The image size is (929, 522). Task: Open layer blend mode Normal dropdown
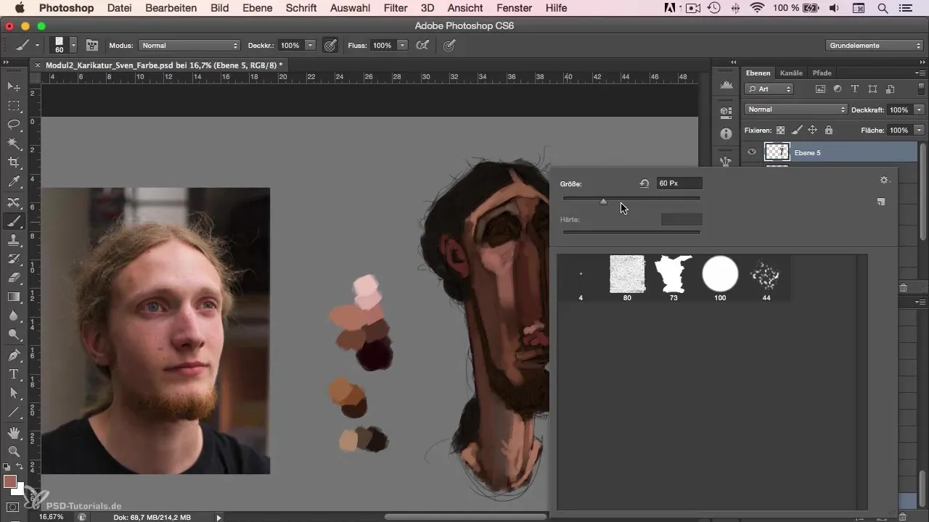coord(796,109)
